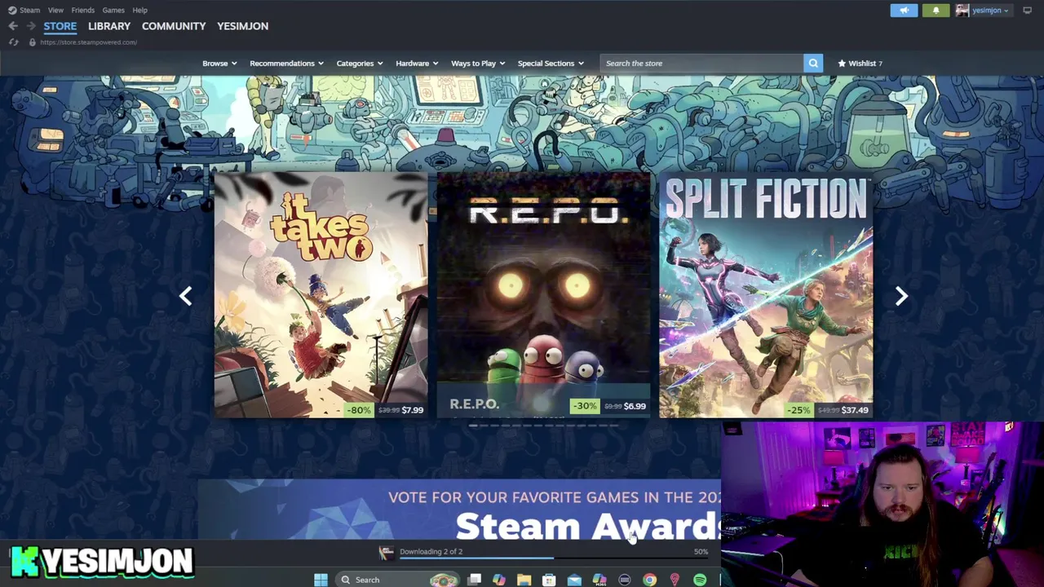Screen dimensions: 1044x587
Task: Expand the Special Sections dropdown
Action: click(551, 64)
